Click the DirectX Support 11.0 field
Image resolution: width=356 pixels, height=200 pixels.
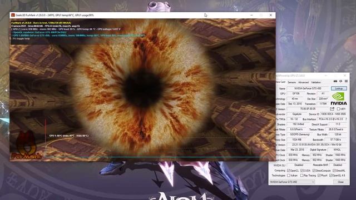pos(338,124)
